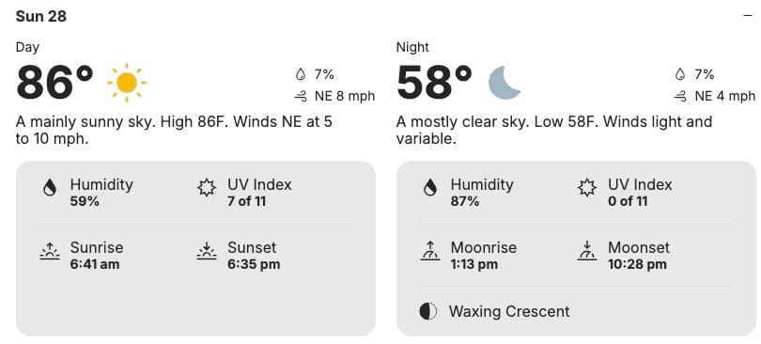Click the night wind NE 4 mph text

[725, 96]
